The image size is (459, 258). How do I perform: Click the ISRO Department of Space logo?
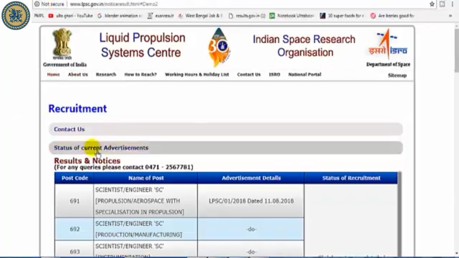(x=388, y=45)
